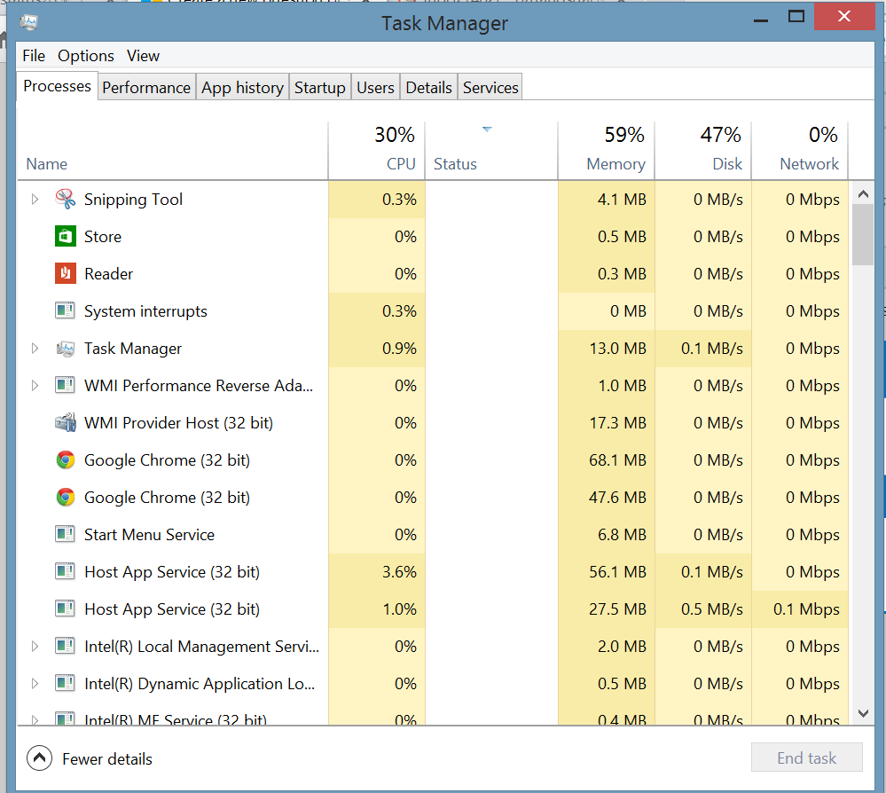Switch to the Services tab
This screenshot has width=886, height=793.
(x=490, y=88)
